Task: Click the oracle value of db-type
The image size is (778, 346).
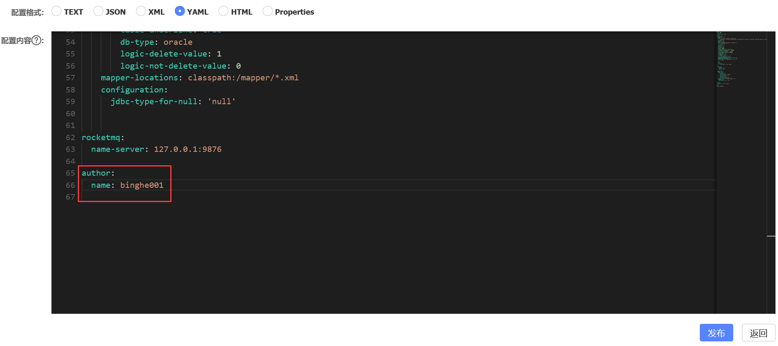Action: 178,42
